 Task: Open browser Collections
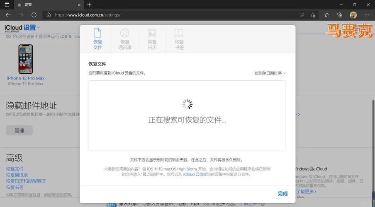point(340,15)
